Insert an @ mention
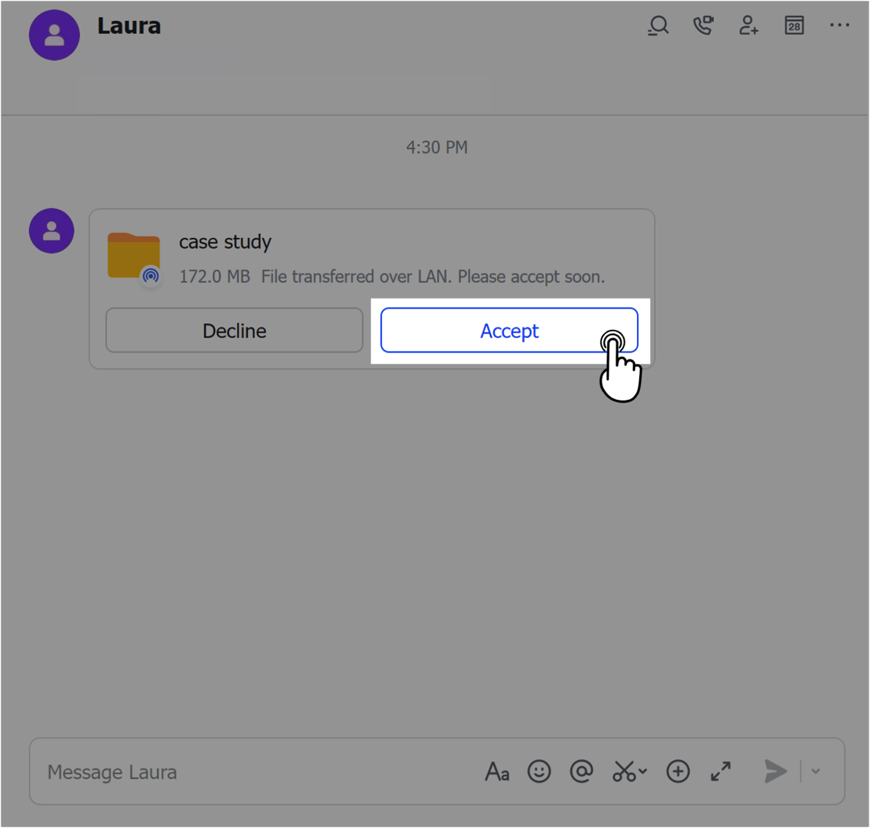870x828 pixels. click(581, 772)
